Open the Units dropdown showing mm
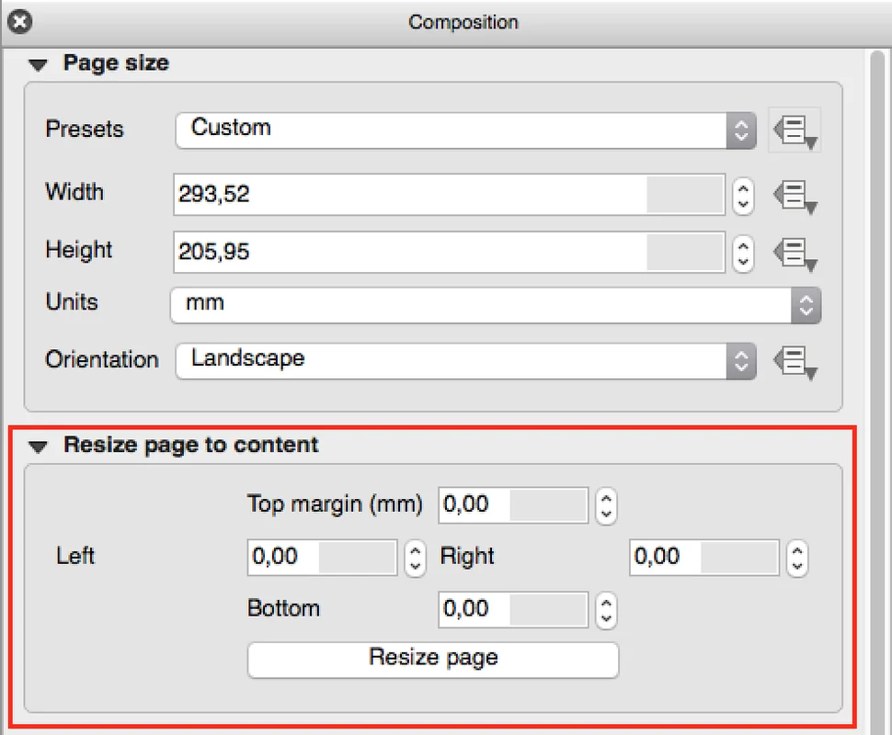Image resolution: width=892 pixels, height=735 pixels. pyautogui.click(x=495, y=305)
